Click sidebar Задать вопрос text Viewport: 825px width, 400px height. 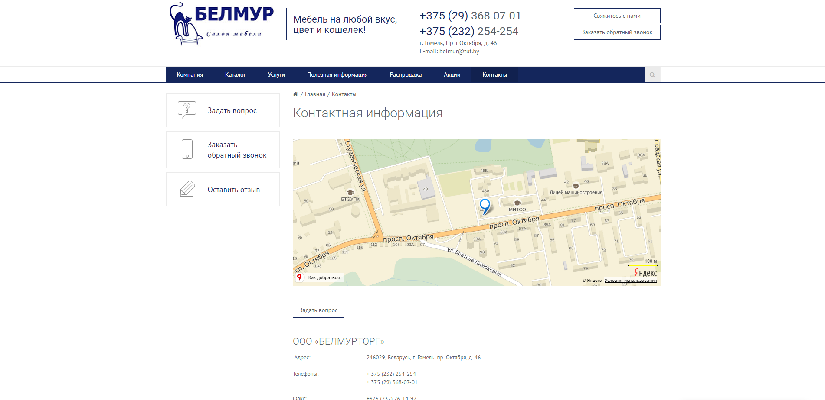tap(232, 110)
